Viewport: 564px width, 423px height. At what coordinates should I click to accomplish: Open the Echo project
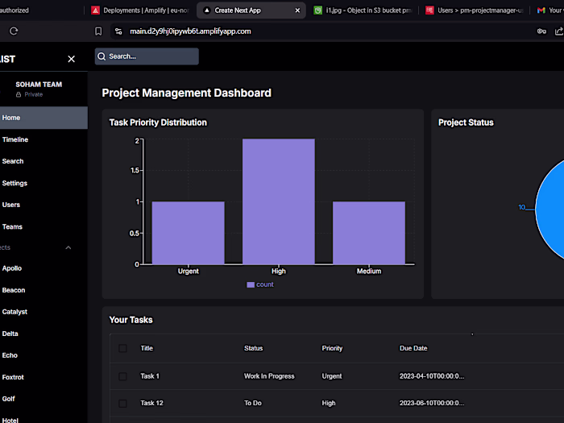[x=44, y=355]
